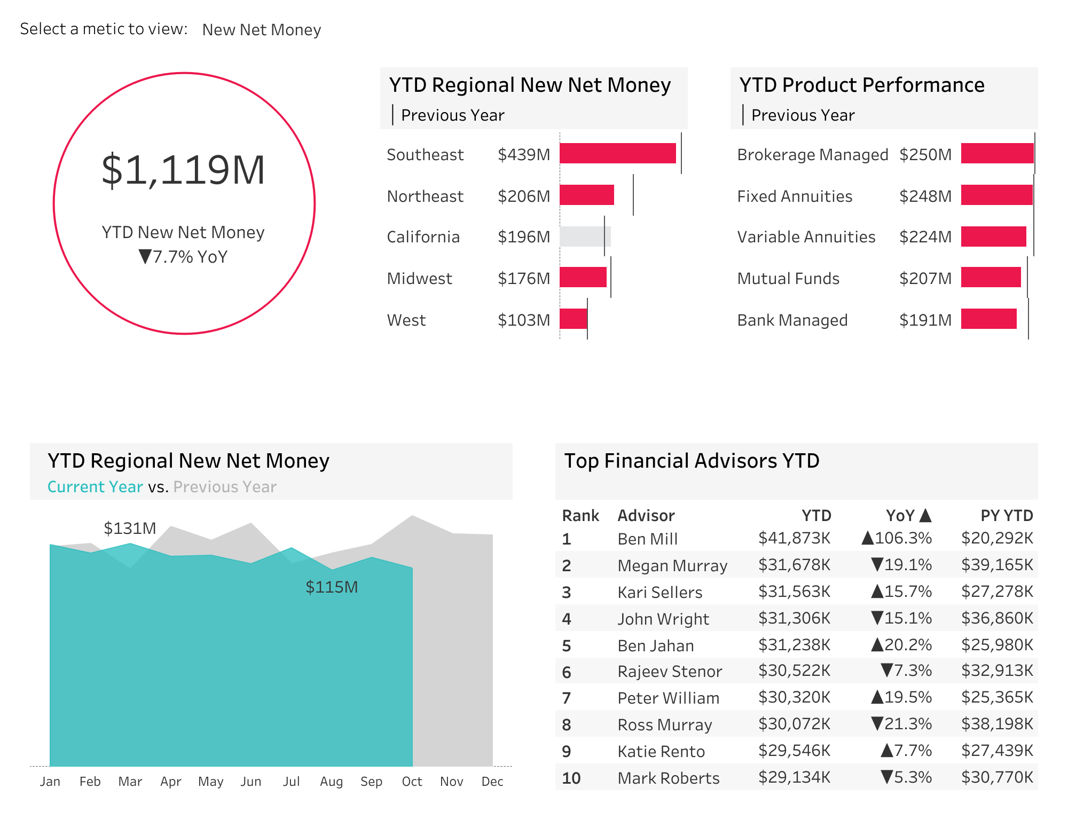The image size is (1068, 820).
Task: Click down triangle beside 7.3%
Action: tap(887, 670)
